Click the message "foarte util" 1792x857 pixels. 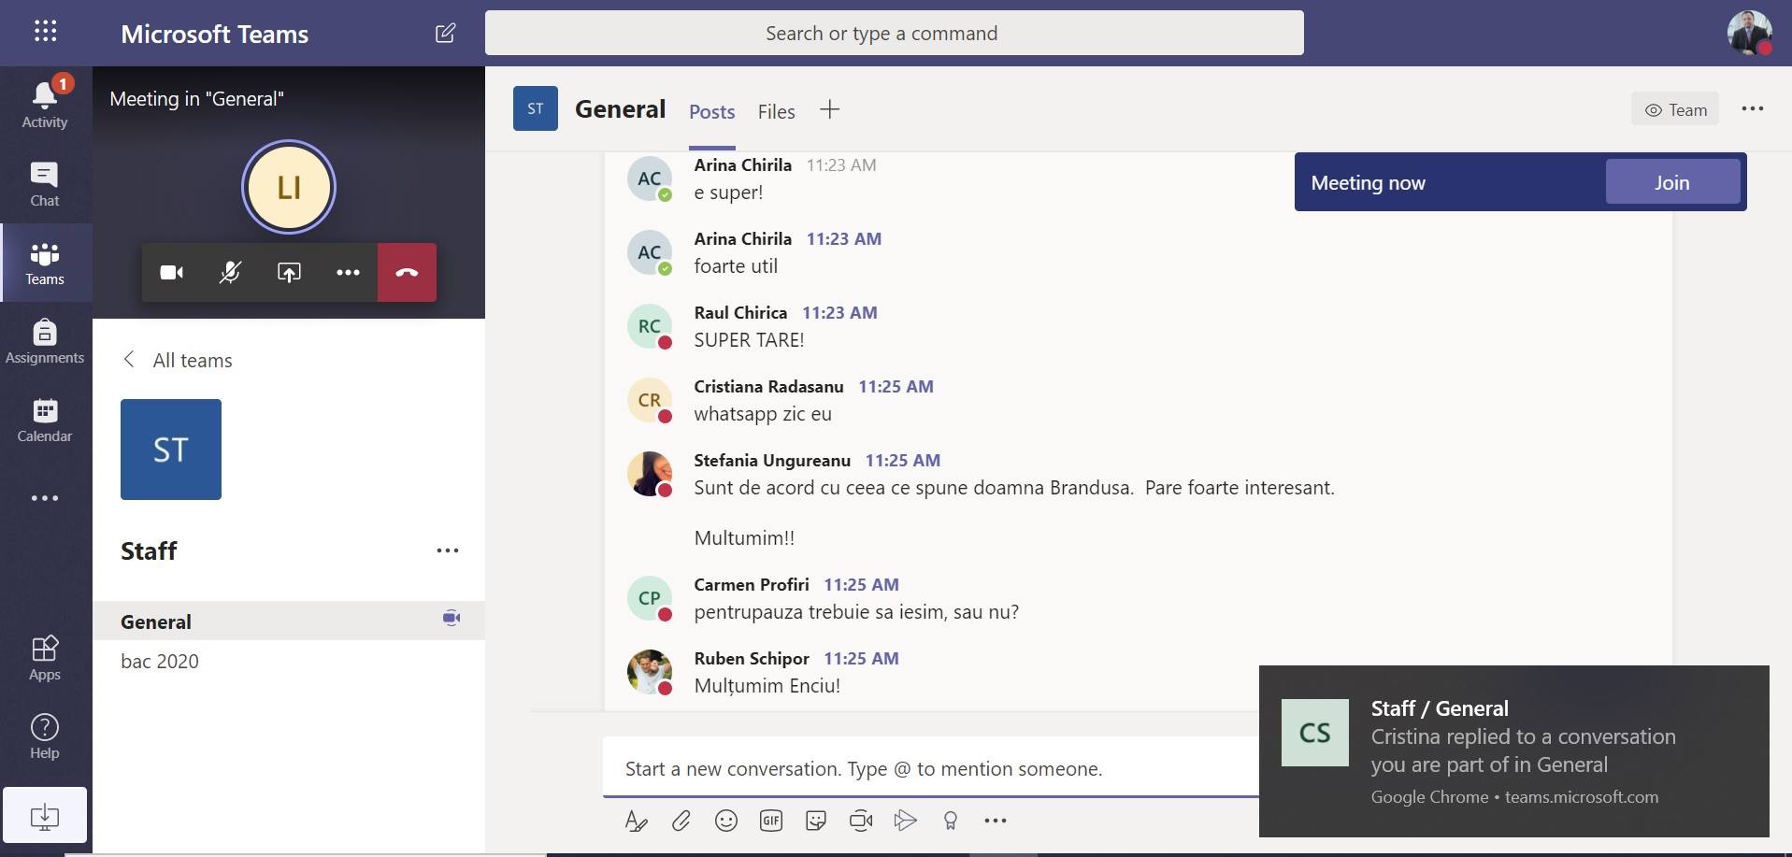pyautogui.click(x=736, y=265)
